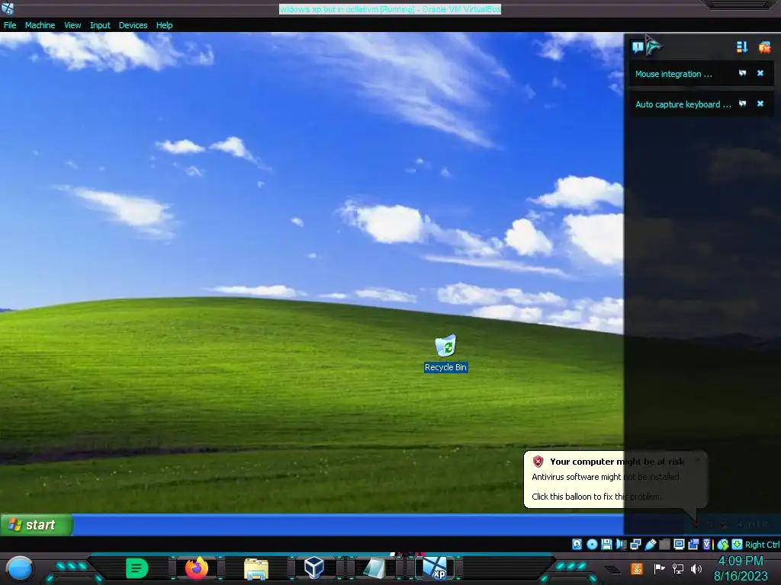Click the forbid icon on Mouse integration notification

pyautogui.click(x=743, y=73)
